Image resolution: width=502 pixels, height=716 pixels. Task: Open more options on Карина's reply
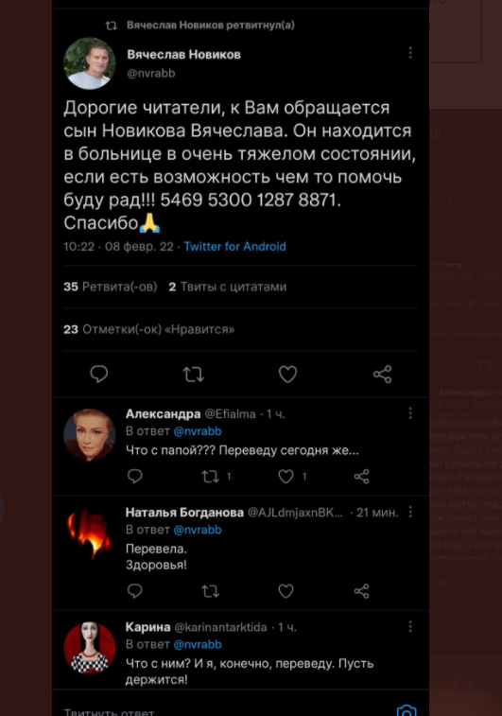pos(410,626)
